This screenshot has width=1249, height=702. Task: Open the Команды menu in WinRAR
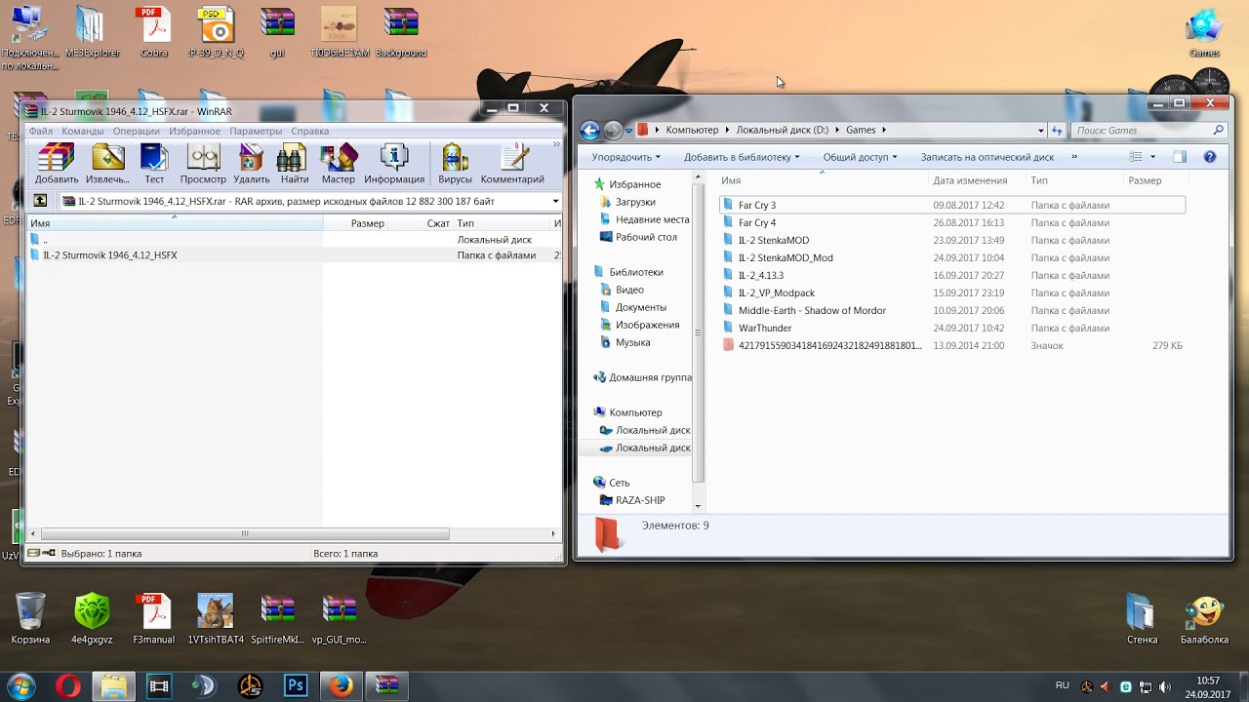[83, 132]
